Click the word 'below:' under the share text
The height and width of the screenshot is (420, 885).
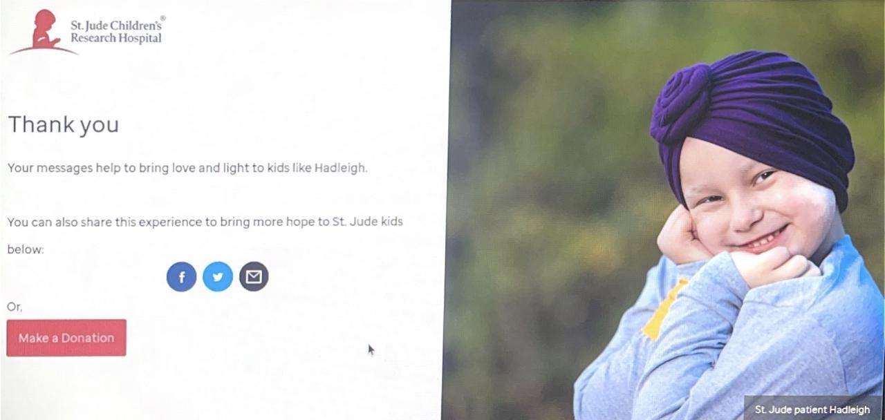click(26, 249)
